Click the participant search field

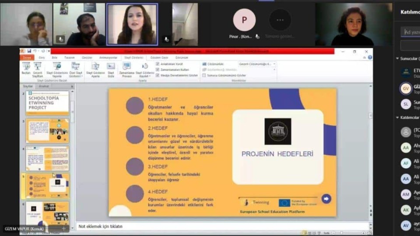tap(410, 32)
